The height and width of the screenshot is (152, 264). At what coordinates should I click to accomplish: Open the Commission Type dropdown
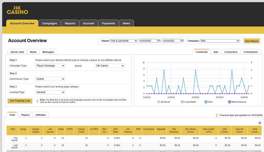pyautogui.click(x=50, y=79)
